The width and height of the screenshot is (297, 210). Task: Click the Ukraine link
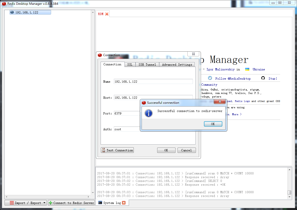point(259,69)
